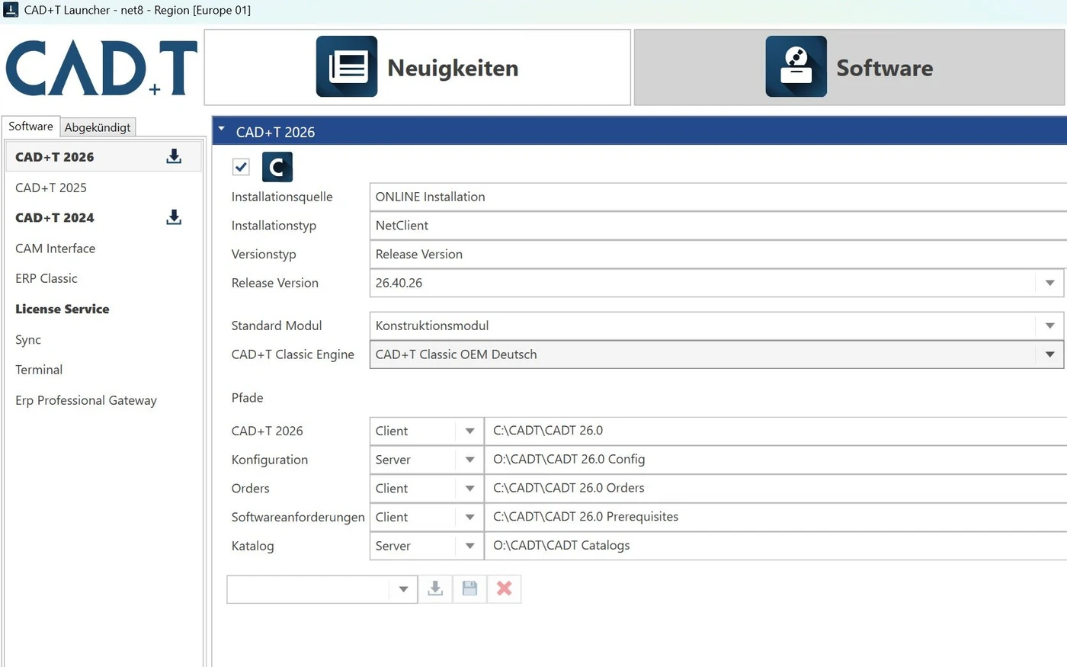Click the Standard Modul label
The height and width of the screenshot is (667, 1067).
[x=277, y=325]
